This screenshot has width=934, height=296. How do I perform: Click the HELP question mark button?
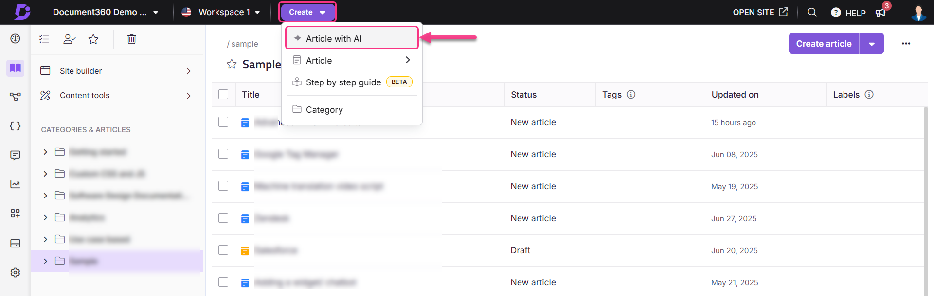point(848,13)
